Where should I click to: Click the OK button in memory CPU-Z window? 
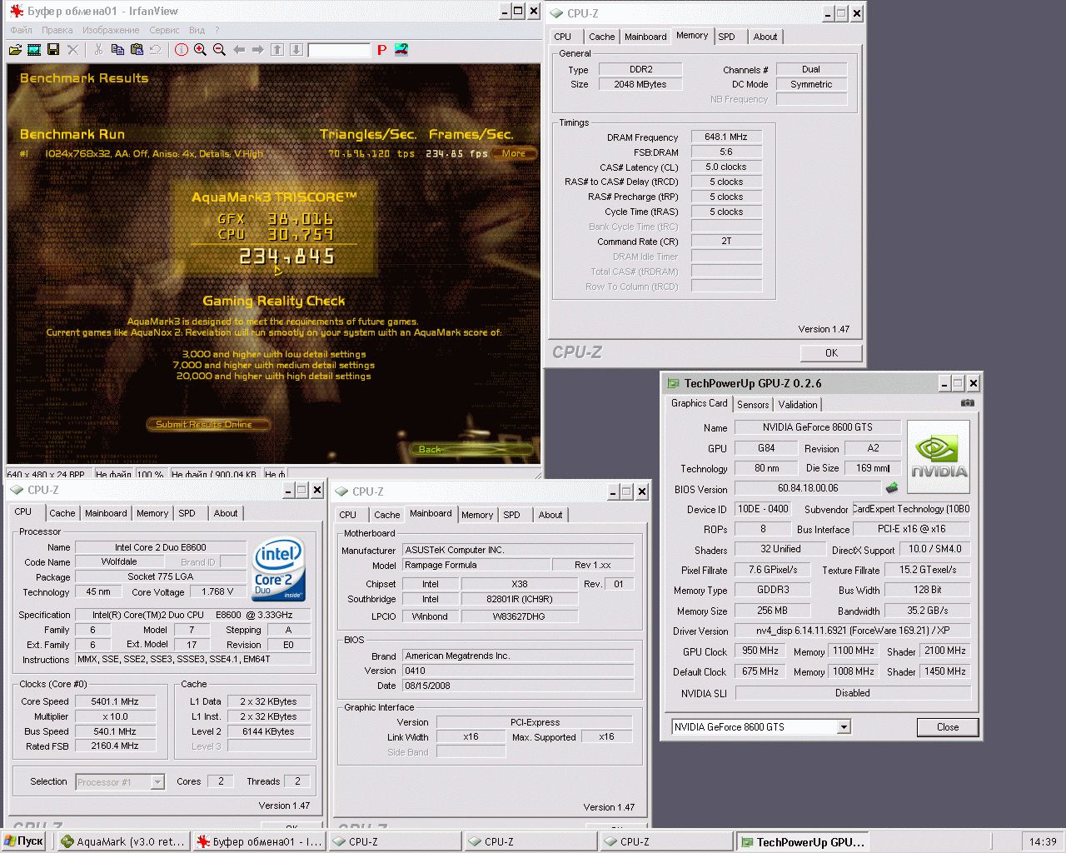point(831,353)
